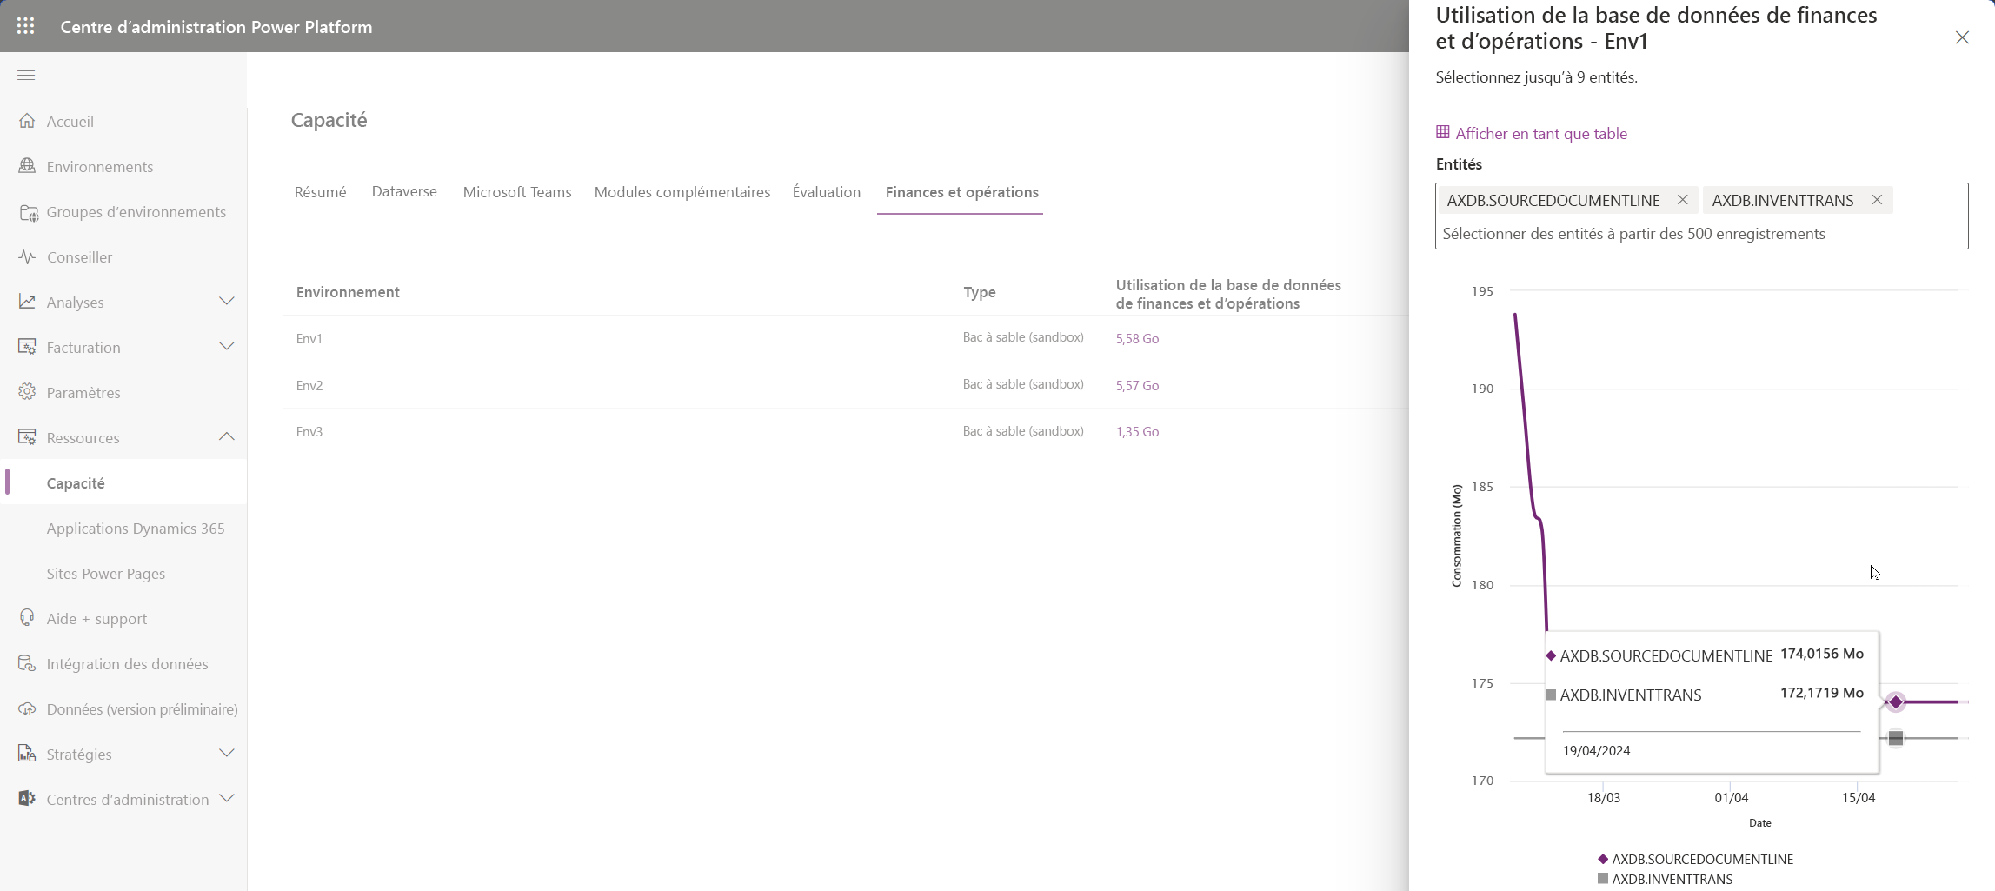Click the Groupes d'environnements icon
Viewport: 1995px width, 891px height.
tap(28, 212)
